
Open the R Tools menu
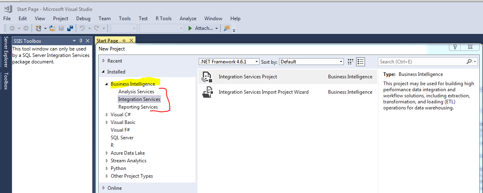[163, 19]
